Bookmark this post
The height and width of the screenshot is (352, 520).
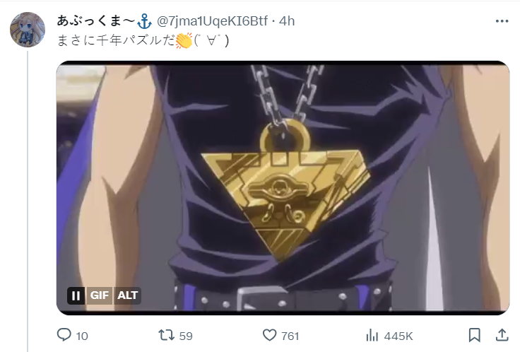click(475, 335)
